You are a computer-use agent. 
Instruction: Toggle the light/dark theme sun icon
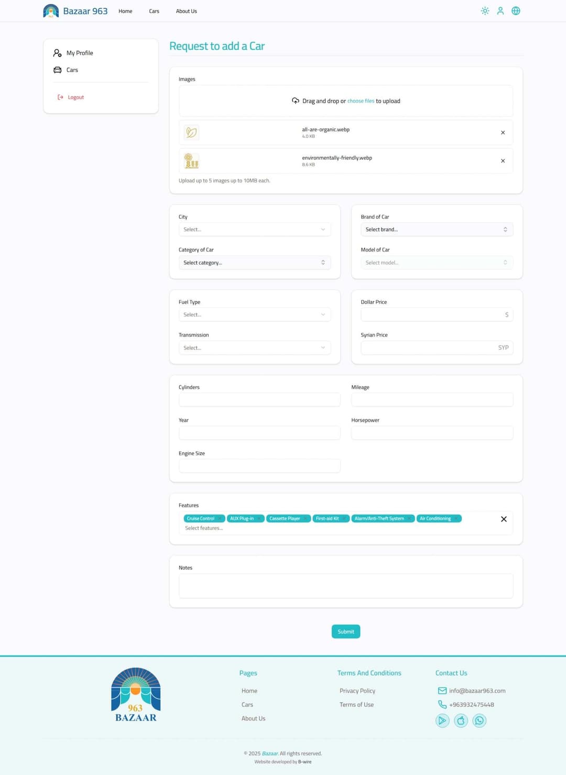coord(485,11)
